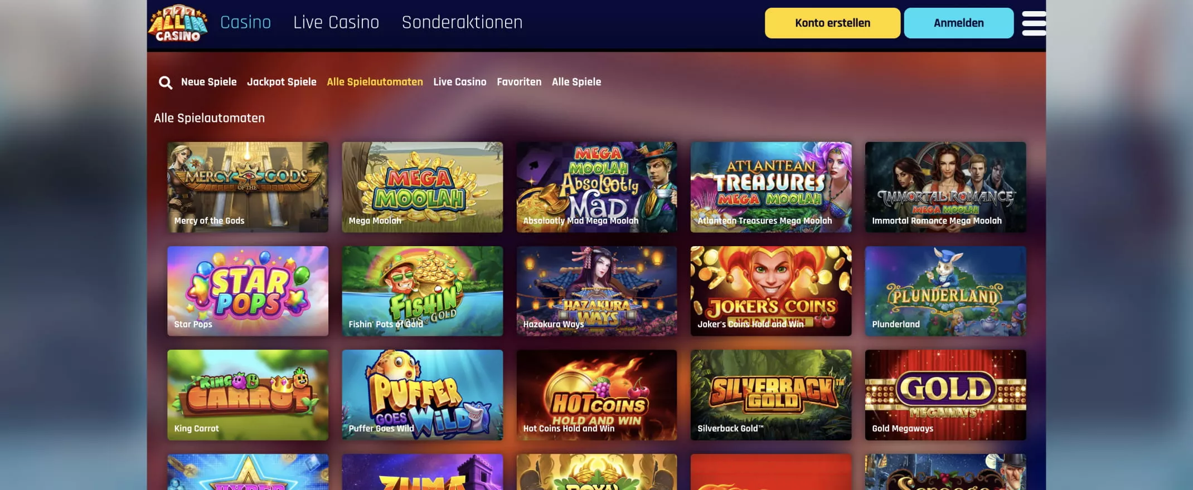Open Immortal Romance Mega Moolah tile

(945, 187)
